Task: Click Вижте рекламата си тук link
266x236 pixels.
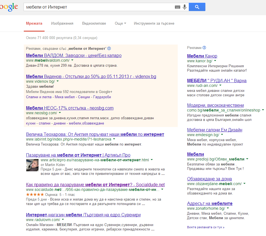Action: pos(206,227)
